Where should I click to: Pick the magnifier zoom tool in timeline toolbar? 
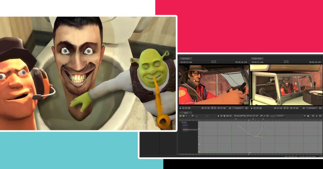click(230, 116)
